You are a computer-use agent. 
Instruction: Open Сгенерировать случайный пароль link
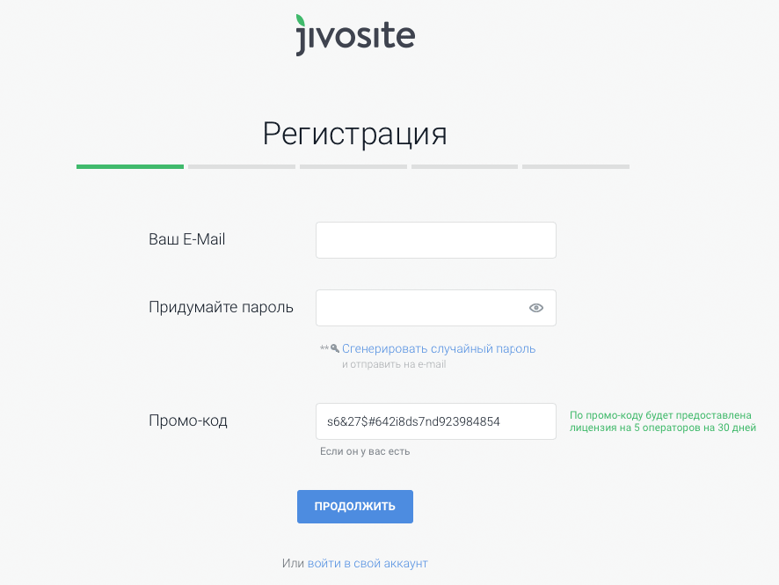click(439, 348)
